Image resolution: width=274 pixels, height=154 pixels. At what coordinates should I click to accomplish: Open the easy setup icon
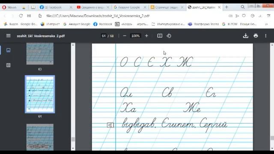point(268,16)
